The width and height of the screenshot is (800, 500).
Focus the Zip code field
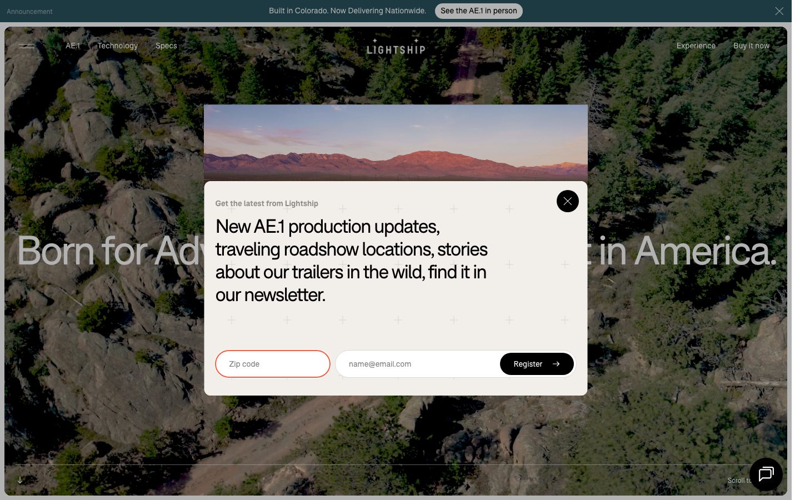tap(273, 364)
